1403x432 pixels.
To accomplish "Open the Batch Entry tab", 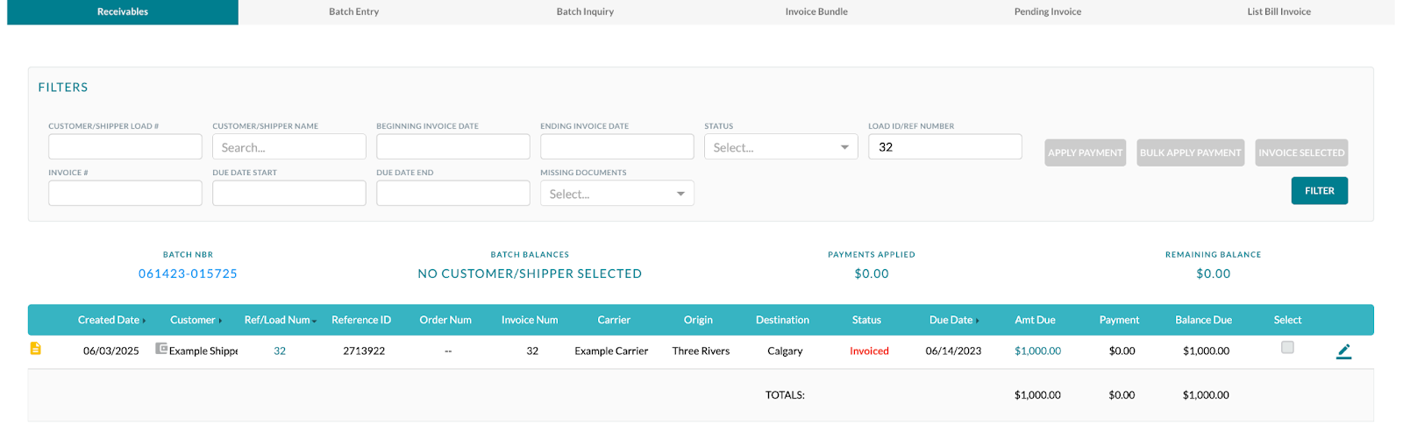I will [x=354, y=11].
